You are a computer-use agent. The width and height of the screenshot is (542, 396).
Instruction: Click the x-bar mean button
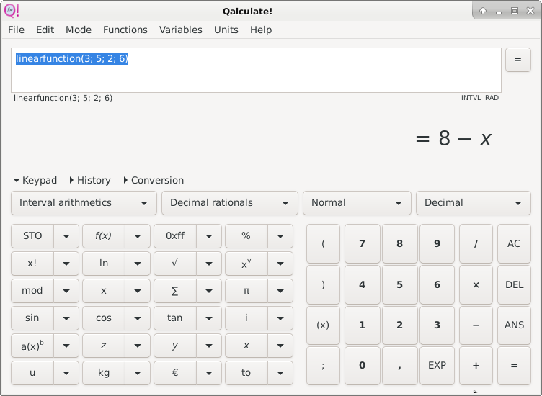point(104,291)
